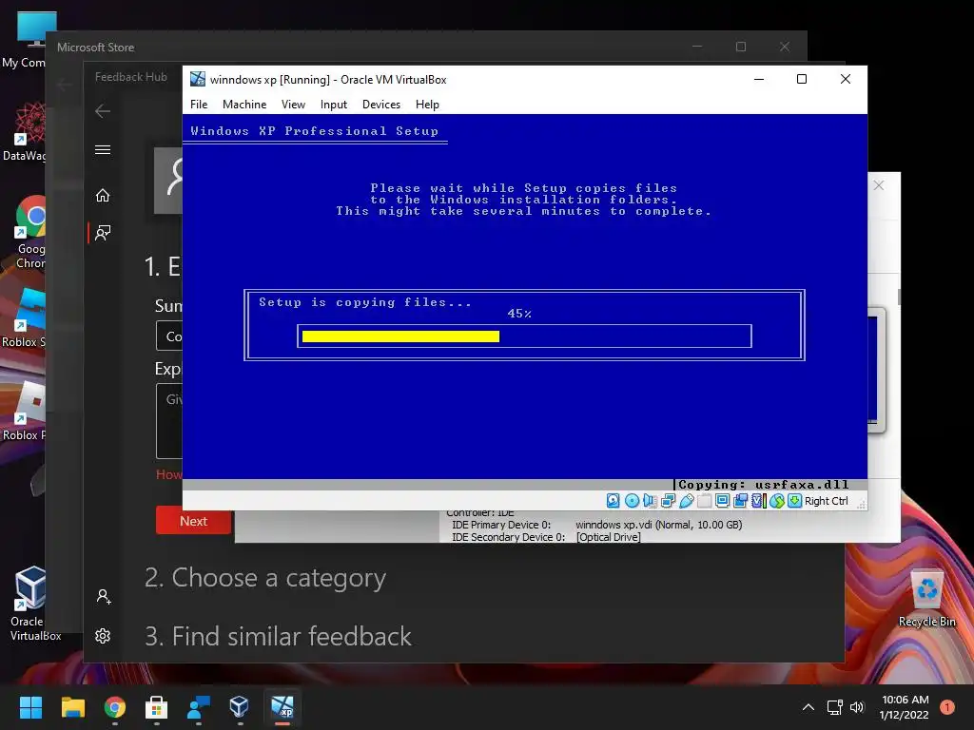Click the mouse integration indicator icon
The width and height of the screenshot is (974, 730).
coord(777,500)
